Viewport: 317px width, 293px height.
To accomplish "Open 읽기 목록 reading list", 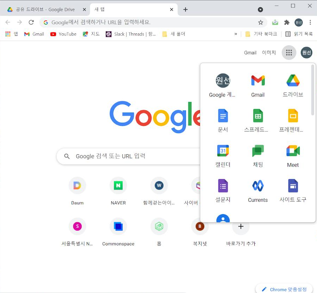I will click(x=299, y=34).
